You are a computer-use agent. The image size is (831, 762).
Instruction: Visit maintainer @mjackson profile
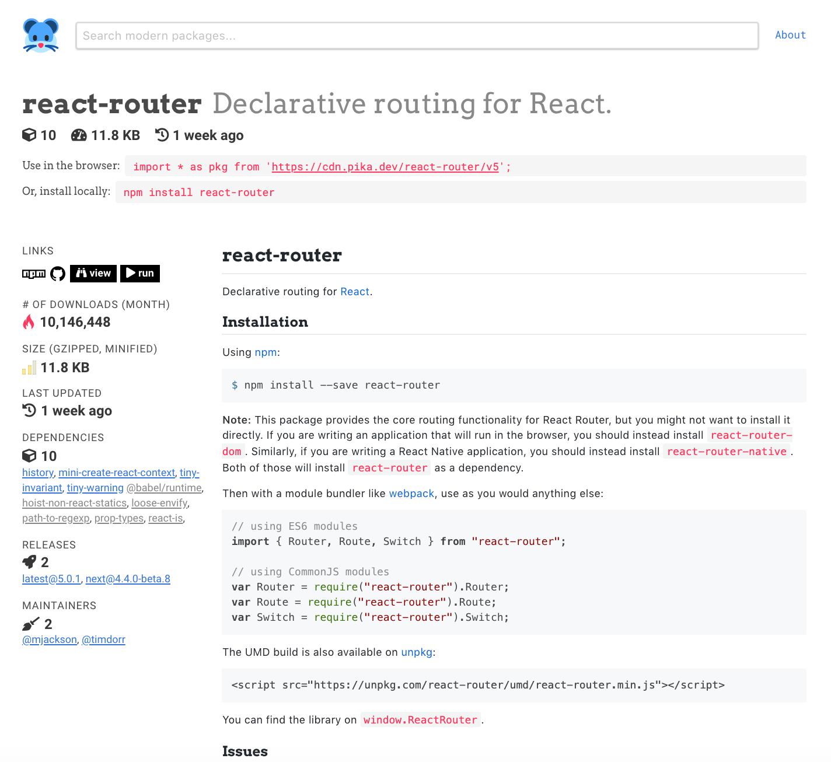coord(50,639)
